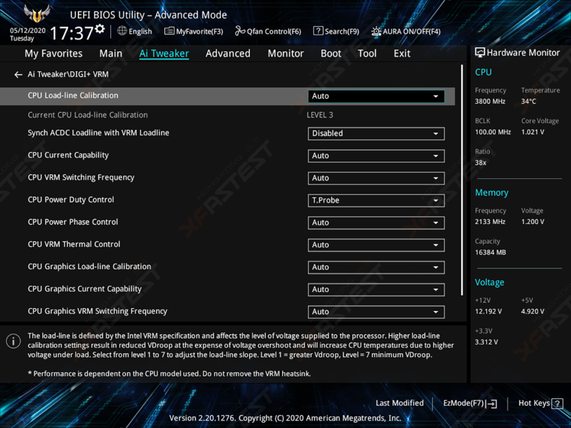Click the 05/12/2020 date display

tap(27, 31)
